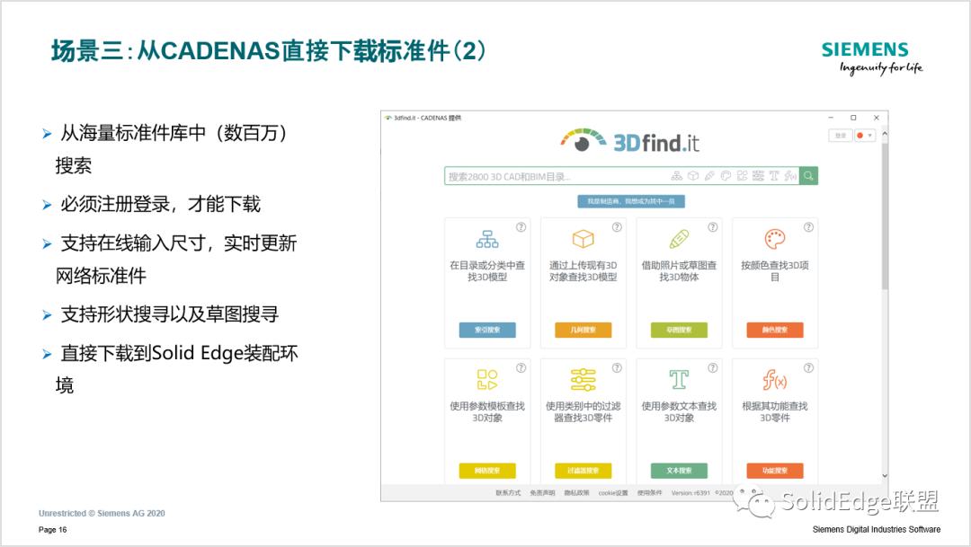This screenshot has width=971, height=547.
Task: Click the vertical scrollbar thumb in 3Dfind.it window
Action: [885, 216]
